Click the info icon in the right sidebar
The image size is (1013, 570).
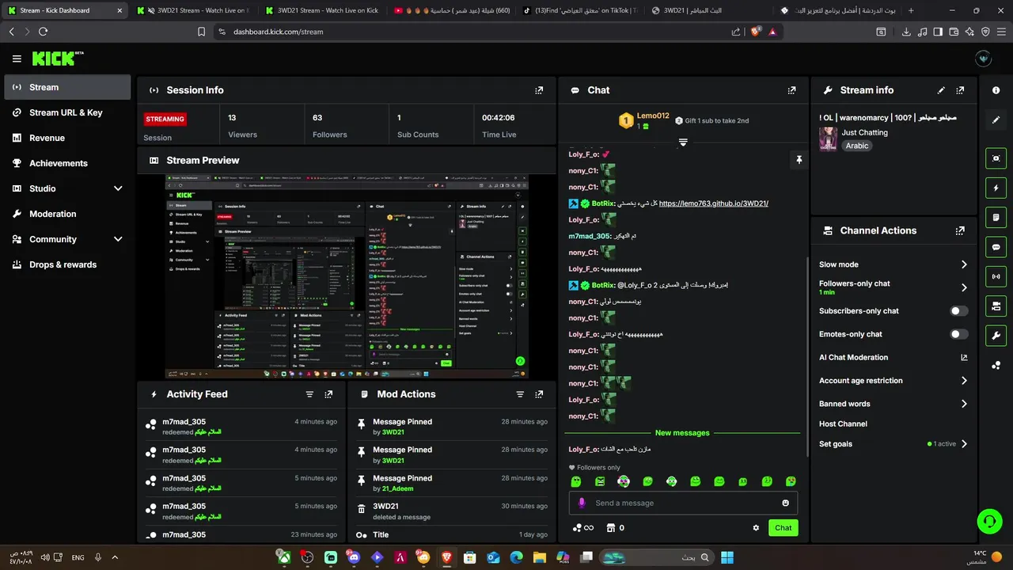click(x=996, y=90)
